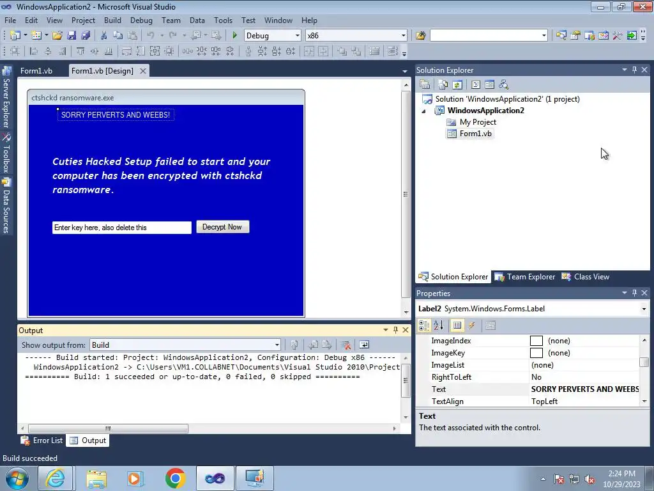Open the Server Explorer side tab
This screenshot has height=491, width=654.
pyautogui.click(x=6, y=97)
